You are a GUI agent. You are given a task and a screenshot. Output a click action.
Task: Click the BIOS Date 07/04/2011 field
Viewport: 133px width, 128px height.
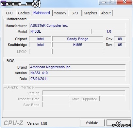(x=77, y=79)
